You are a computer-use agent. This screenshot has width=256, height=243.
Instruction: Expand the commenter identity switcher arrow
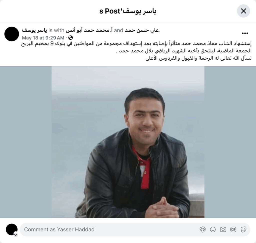16,235
